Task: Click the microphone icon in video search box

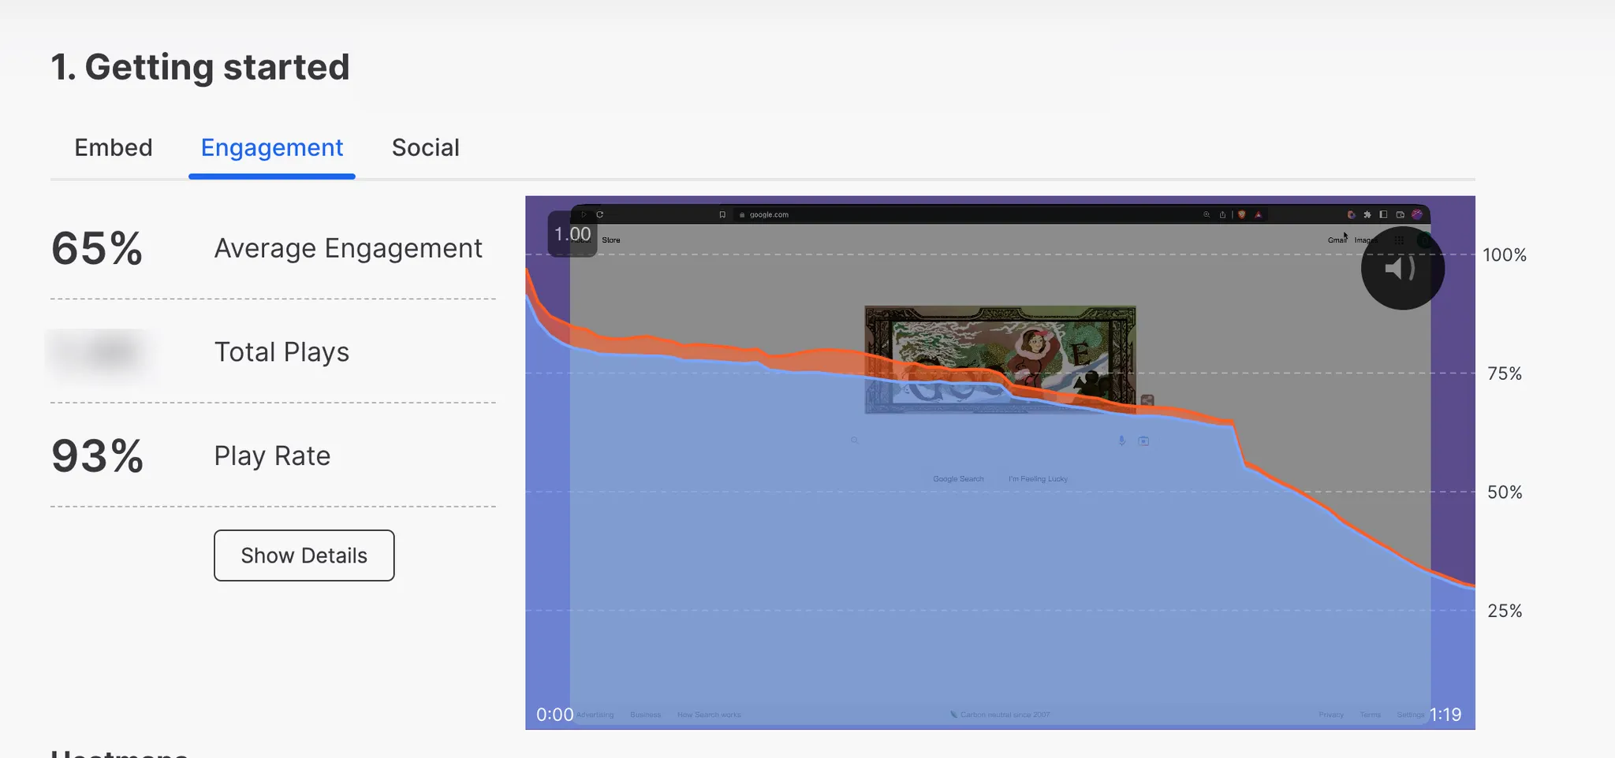Action: tap(1121, 440)
